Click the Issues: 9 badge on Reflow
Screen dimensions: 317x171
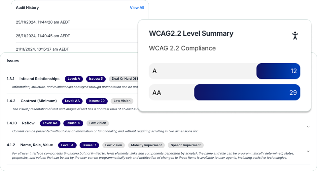pos(73,123)
